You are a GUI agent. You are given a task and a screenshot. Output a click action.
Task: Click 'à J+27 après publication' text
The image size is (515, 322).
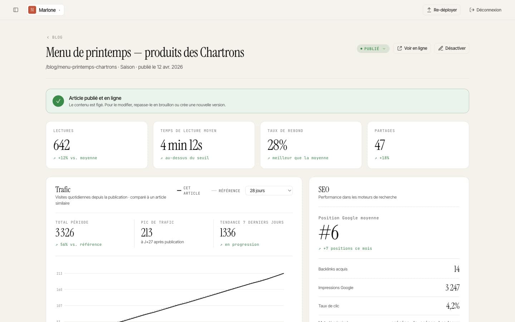point(162,242)
